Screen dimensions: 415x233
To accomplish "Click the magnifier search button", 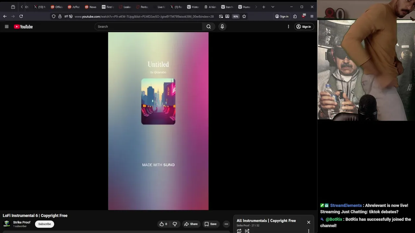I will [208, 27].
